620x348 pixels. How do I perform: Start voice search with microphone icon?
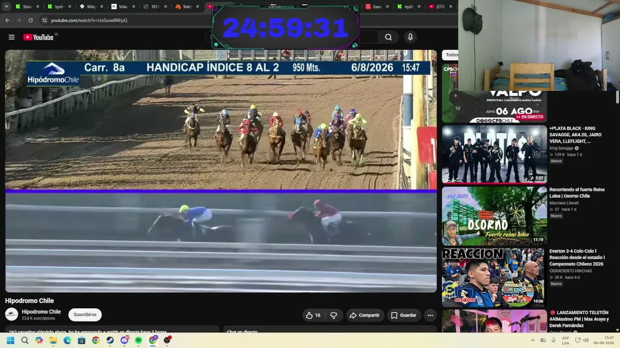pyautogui.click(x=410, y=37)
